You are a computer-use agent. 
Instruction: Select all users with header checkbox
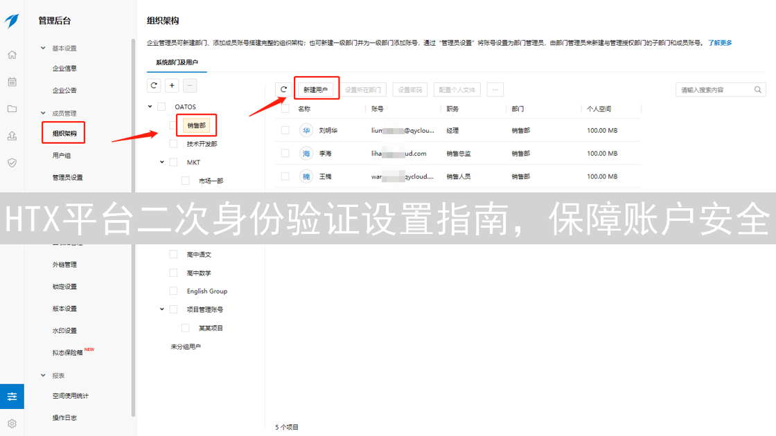click(285, 109)
